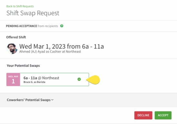Click the yellow pointer marker beside swap card
The height and width of the screenshot is (124, 177).
93,80
